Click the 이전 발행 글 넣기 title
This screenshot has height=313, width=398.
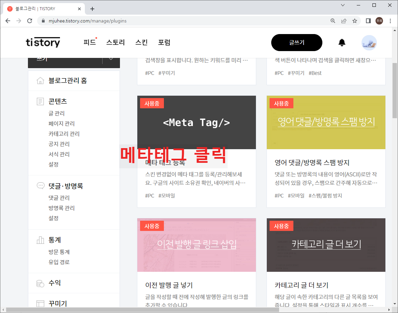(169, 285)
